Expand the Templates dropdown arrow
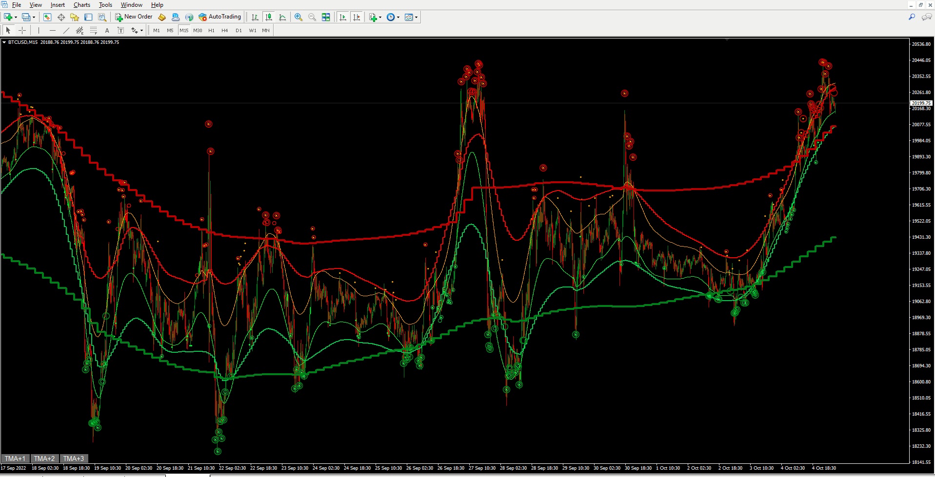This screenshot has width=935, height=477. [417, 17]
